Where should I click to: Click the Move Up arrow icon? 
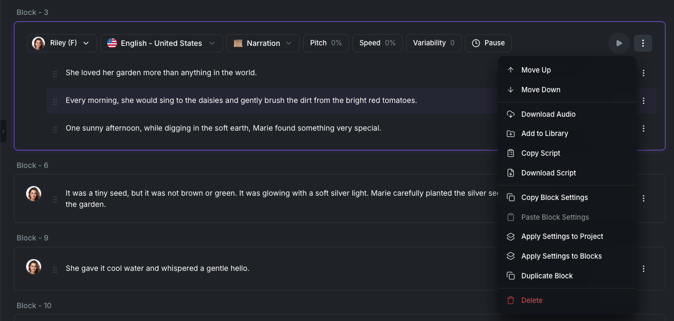tap(511, 70)
